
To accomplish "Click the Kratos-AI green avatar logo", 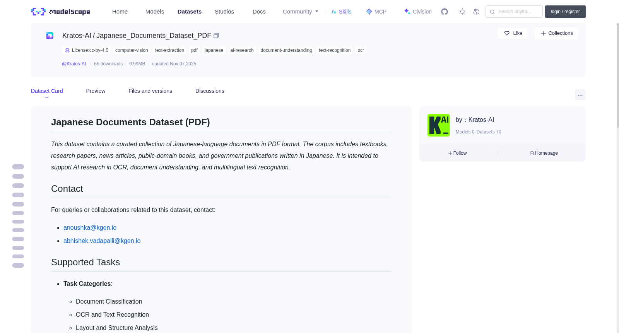I will [438, 125].
